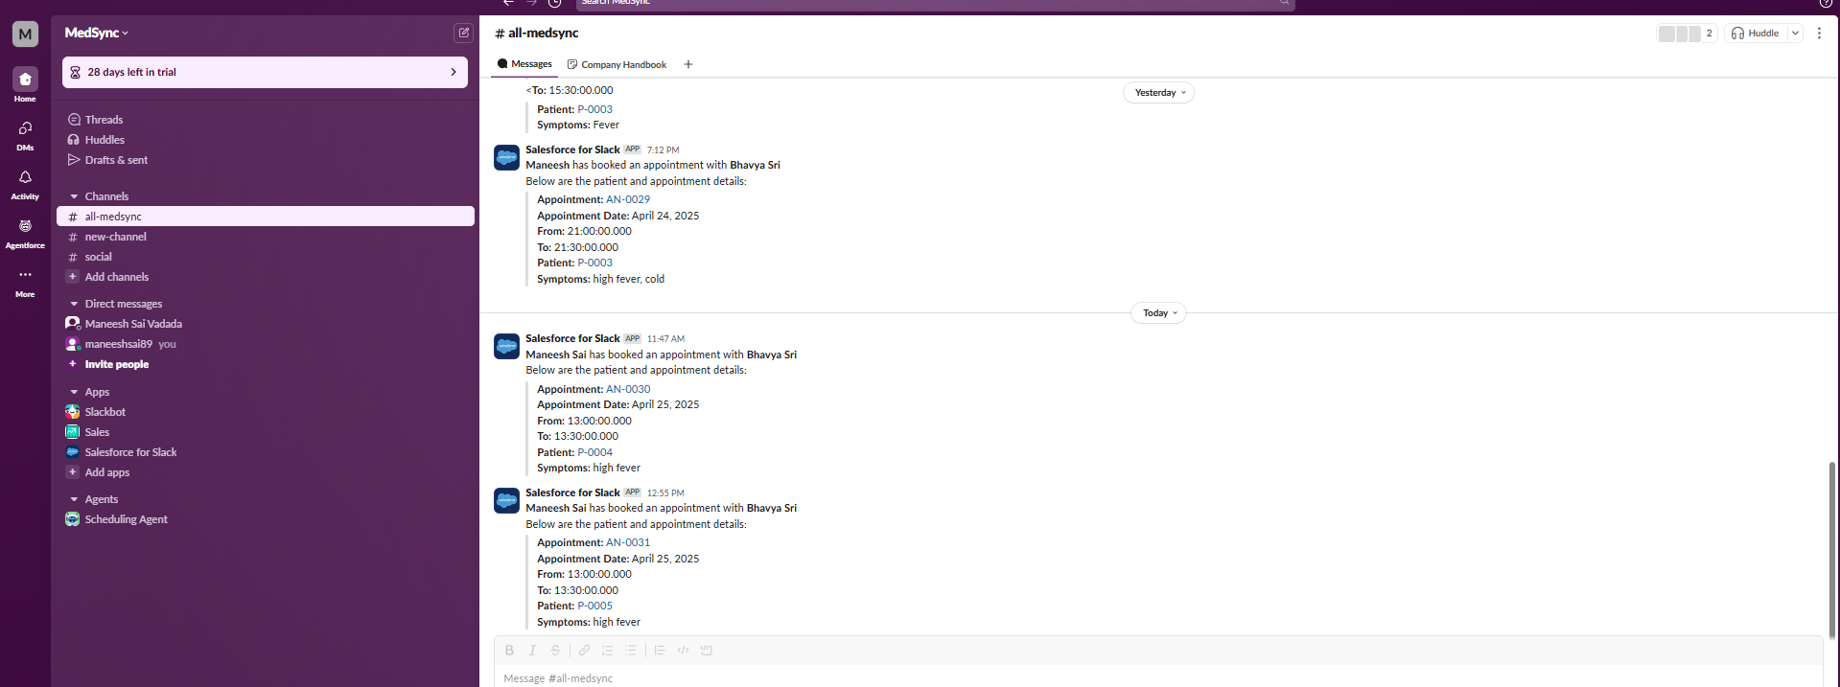The height and width of the screenshot is (687, 1840).
Task: Open the Huddle options dropdown arrow
Action: [1795, 34]
